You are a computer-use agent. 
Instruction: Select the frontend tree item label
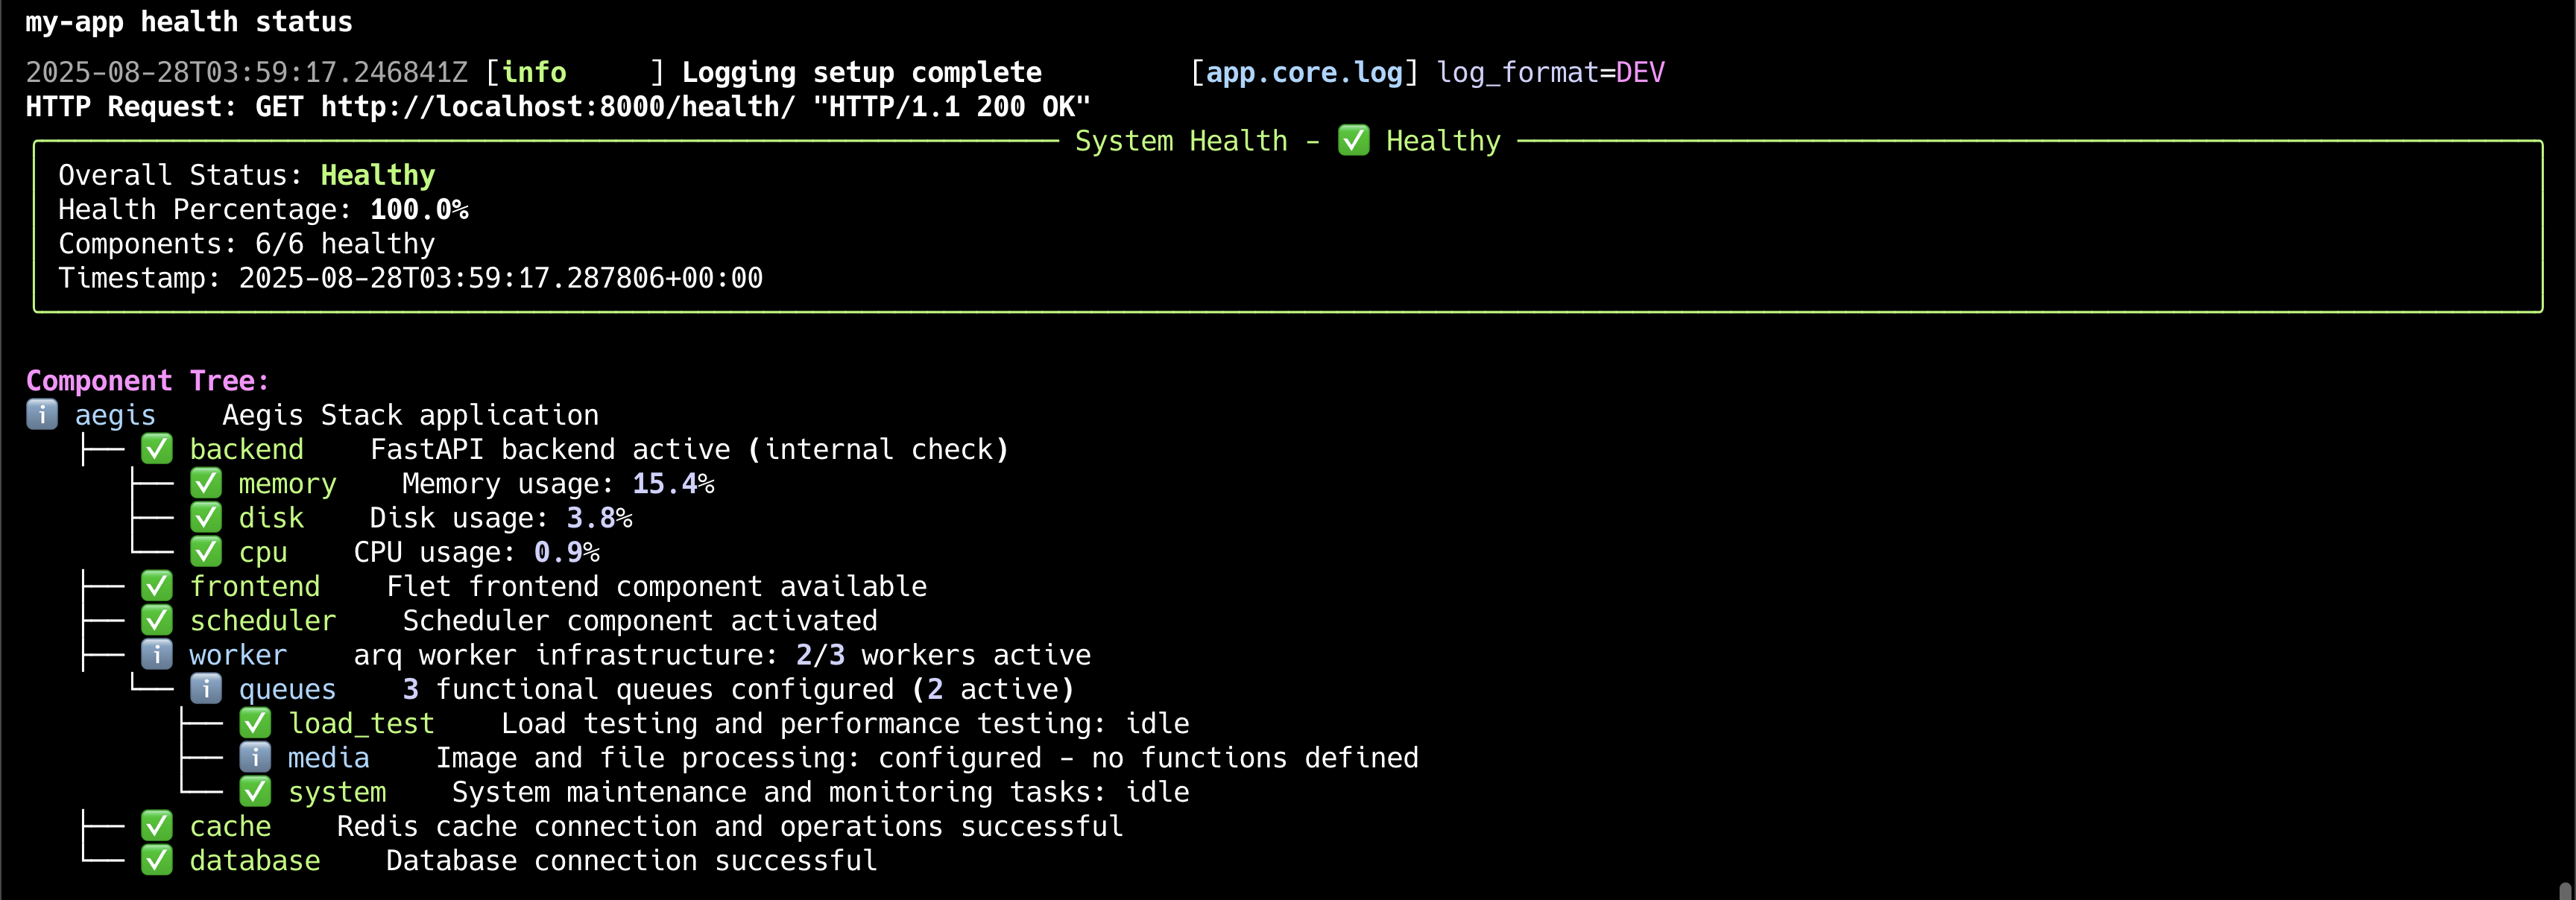(255, 586)
